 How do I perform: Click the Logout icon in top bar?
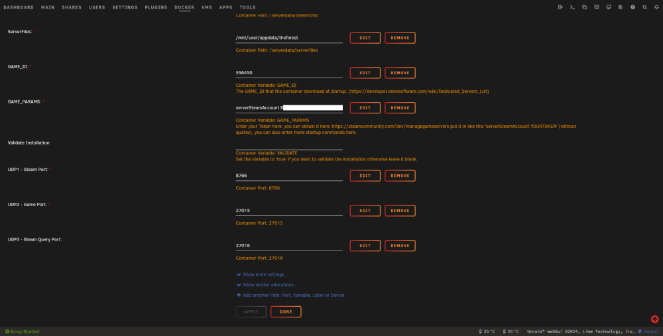coord(560,7)
